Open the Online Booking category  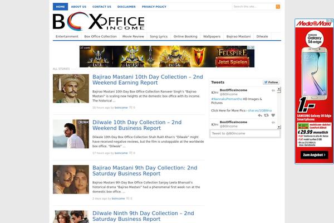(x=185, y=36)
